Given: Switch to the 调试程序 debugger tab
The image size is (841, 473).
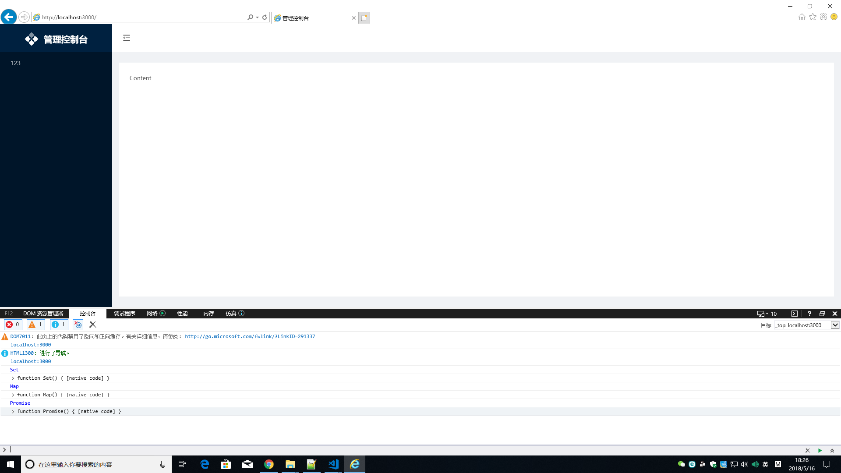Looking at the screenshot, I should [124, 313].
